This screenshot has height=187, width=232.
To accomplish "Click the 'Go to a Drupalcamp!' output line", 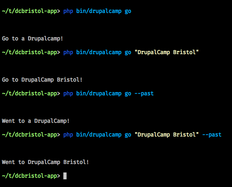I will (x=33, y=39).
